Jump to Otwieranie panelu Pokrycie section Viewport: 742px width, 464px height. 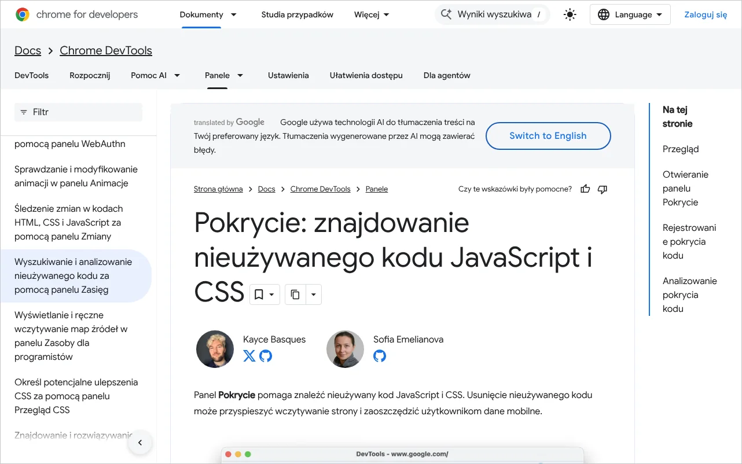pyautogui.click(x=686, y=189)
